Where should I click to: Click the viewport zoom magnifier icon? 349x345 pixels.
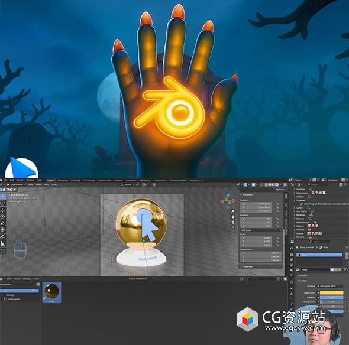233,211
